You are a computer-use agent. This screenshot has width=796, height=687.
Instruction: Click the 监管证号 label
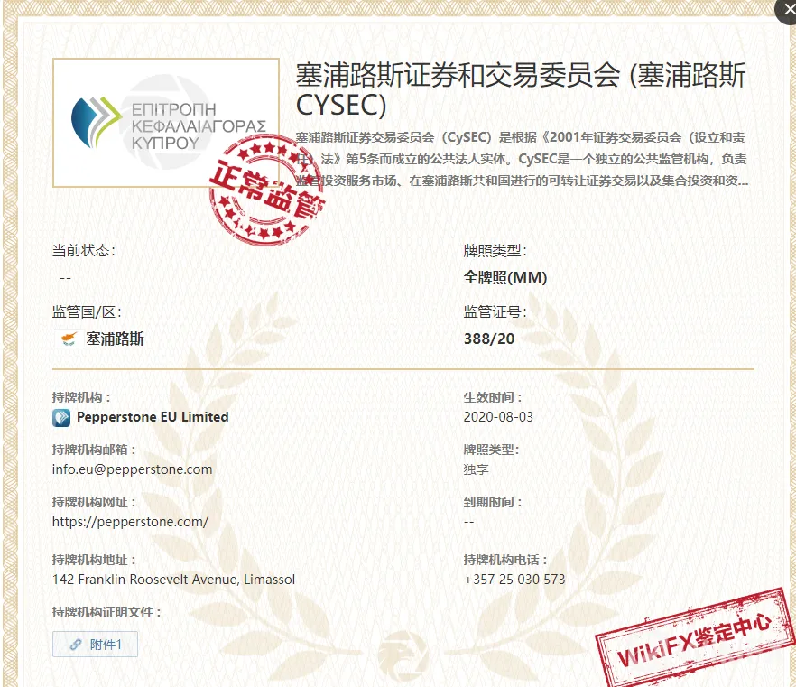[x=495, y=311]
